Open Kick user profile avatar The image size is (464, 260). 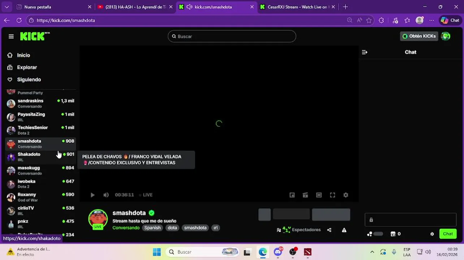point(446,36)
